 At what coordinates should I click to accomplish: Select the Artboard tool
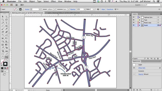3,54
